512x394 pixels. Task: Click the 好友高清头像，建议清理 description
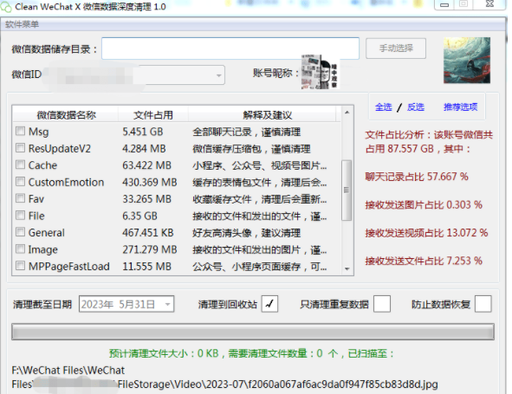[x=247, y=233]
